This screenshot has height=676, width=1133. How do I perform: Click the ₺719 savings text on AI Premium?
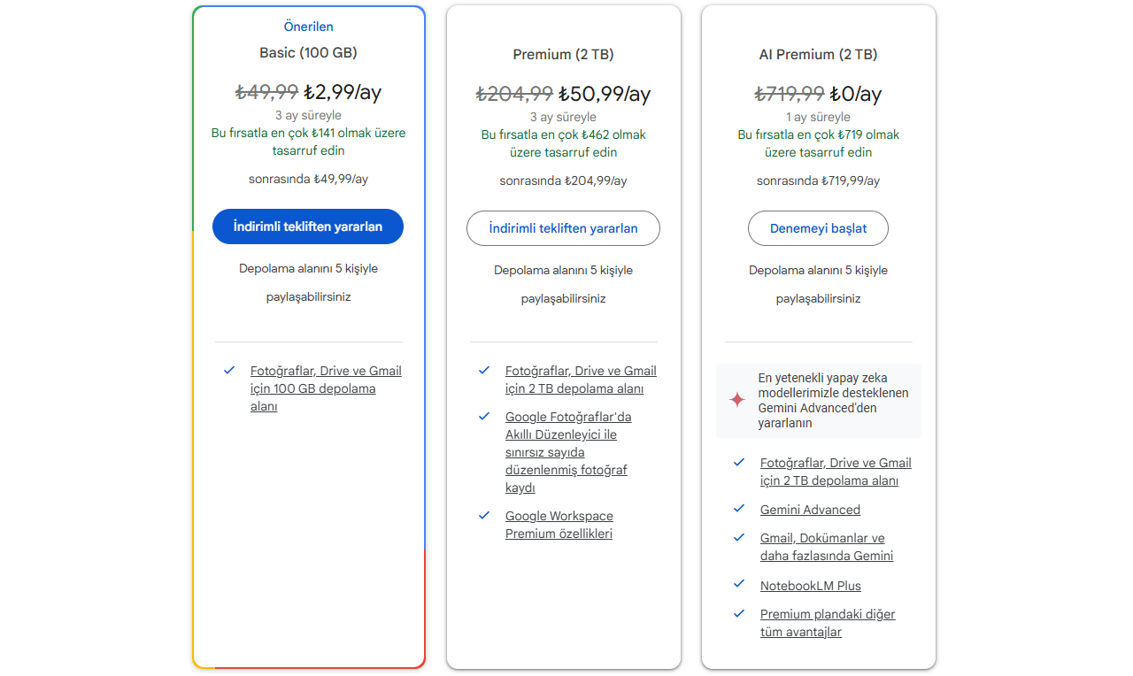(818, 144)
